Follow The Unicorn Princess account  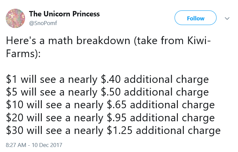coord(196,18)
